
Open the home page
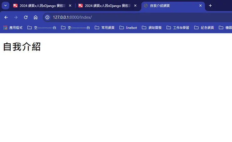click(x=35, y=17)
